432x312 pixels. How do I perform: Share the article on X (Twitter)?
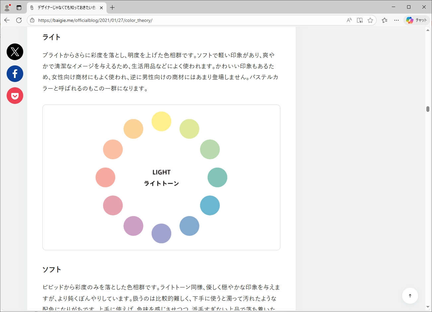[x=15, y=52]
